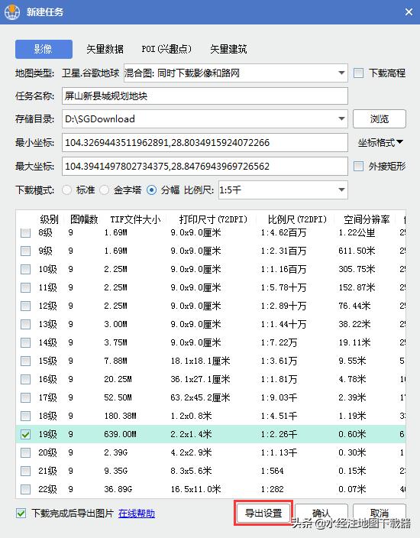Open the 在线帮助 link
The width and height of the screenshot is (420, 538).
pyautogui.click(x=137, y=514)
